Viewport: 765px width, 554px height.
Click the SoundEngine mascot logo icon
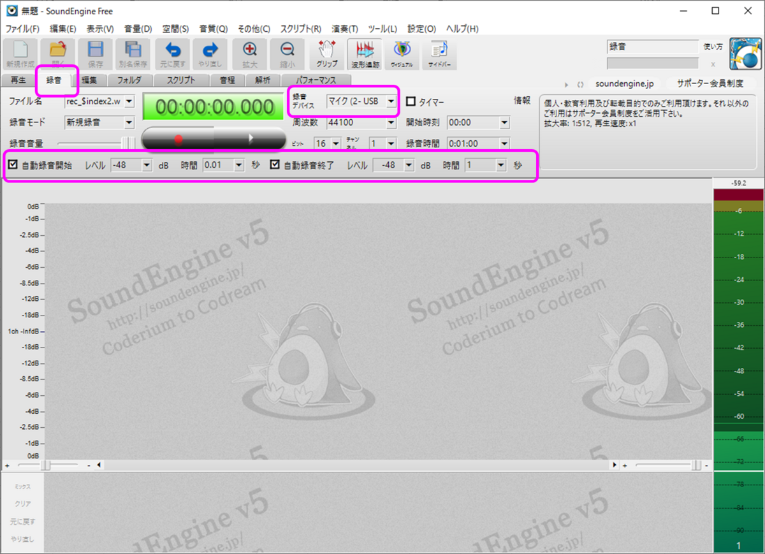click(x=746, y=54)
